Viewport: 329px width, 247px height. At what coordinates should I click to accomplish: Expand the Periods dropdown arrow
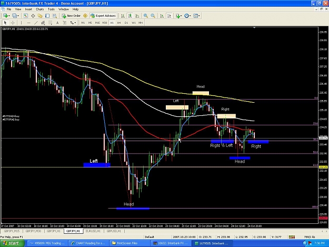[x=190, y=16]
